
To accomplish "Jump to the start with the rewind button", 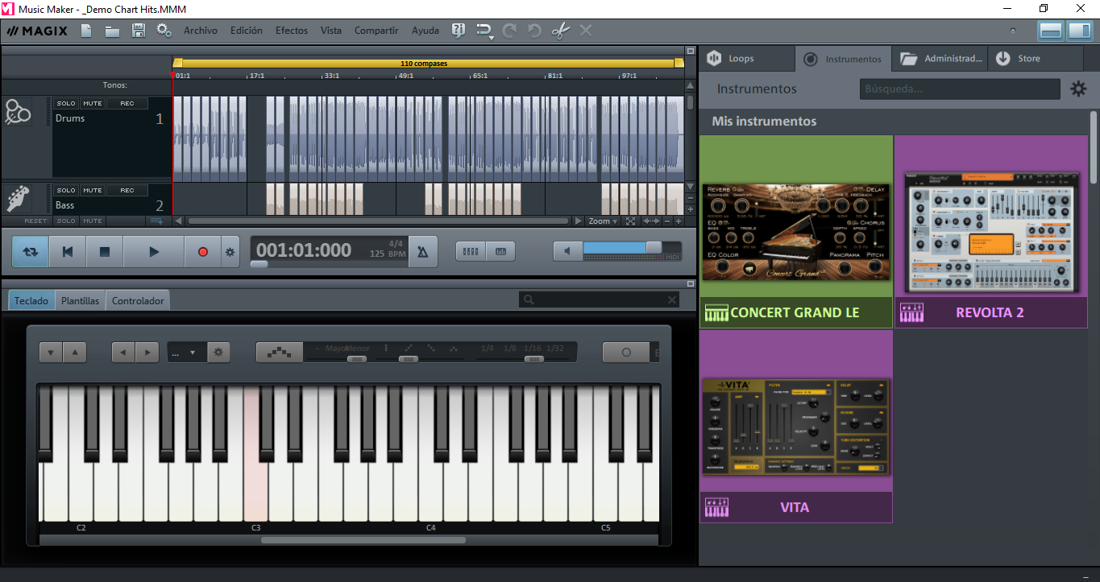I will pyautogui.click(x=68, y=252).
